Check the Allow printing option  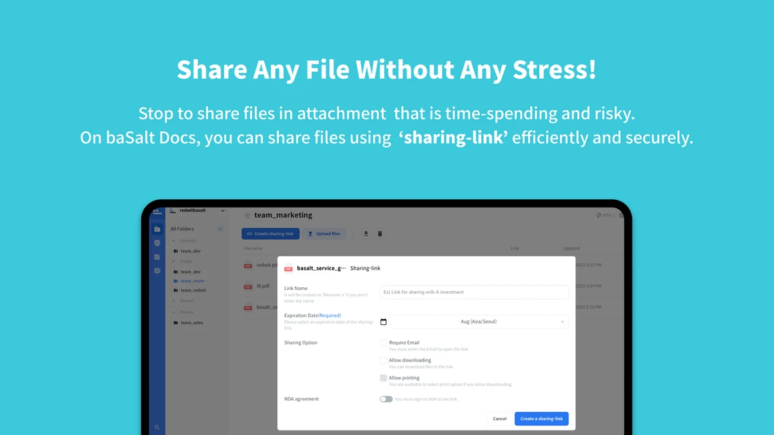383,378
